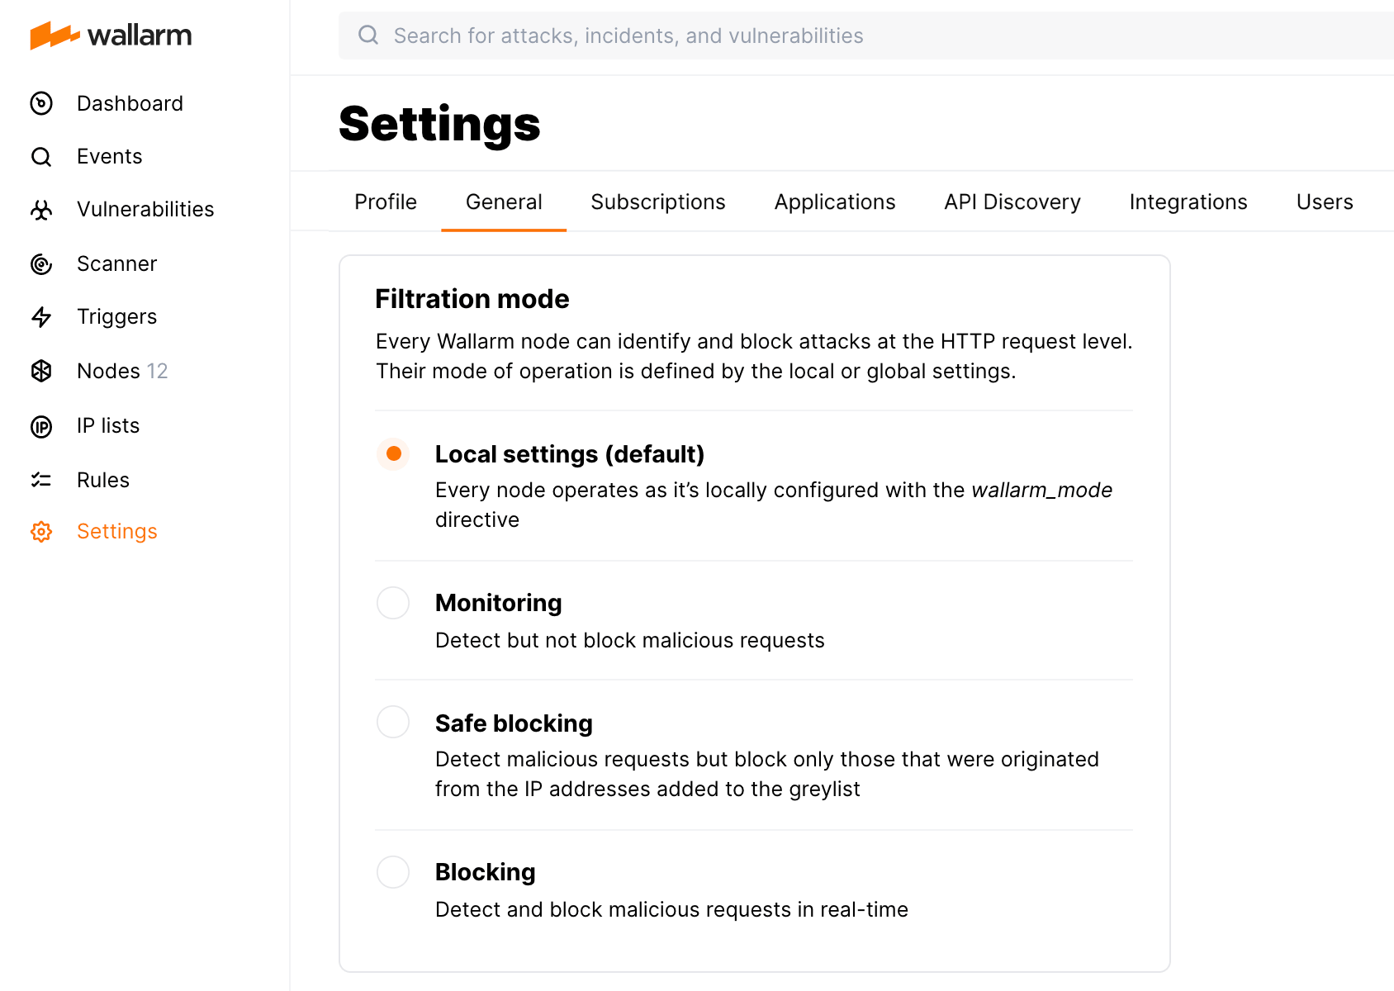Screen dimensions: 1394x991
Task: Open the Vulnerabilities section
Action: [41, 209]
